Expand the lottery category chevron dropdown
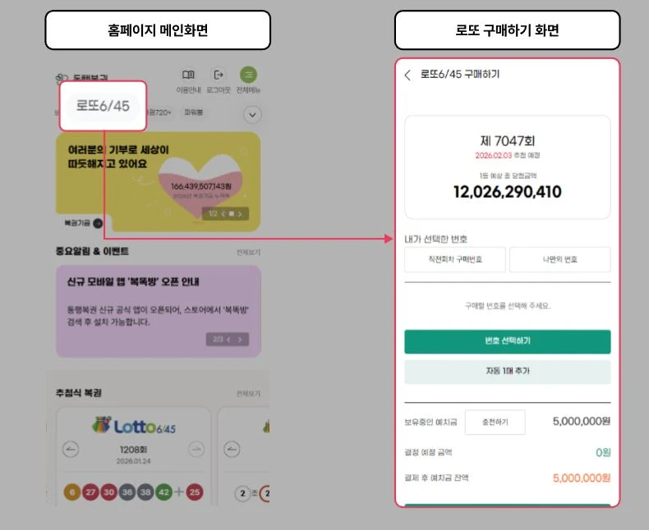Screen dimensions: 649x530 pos(252,115)
